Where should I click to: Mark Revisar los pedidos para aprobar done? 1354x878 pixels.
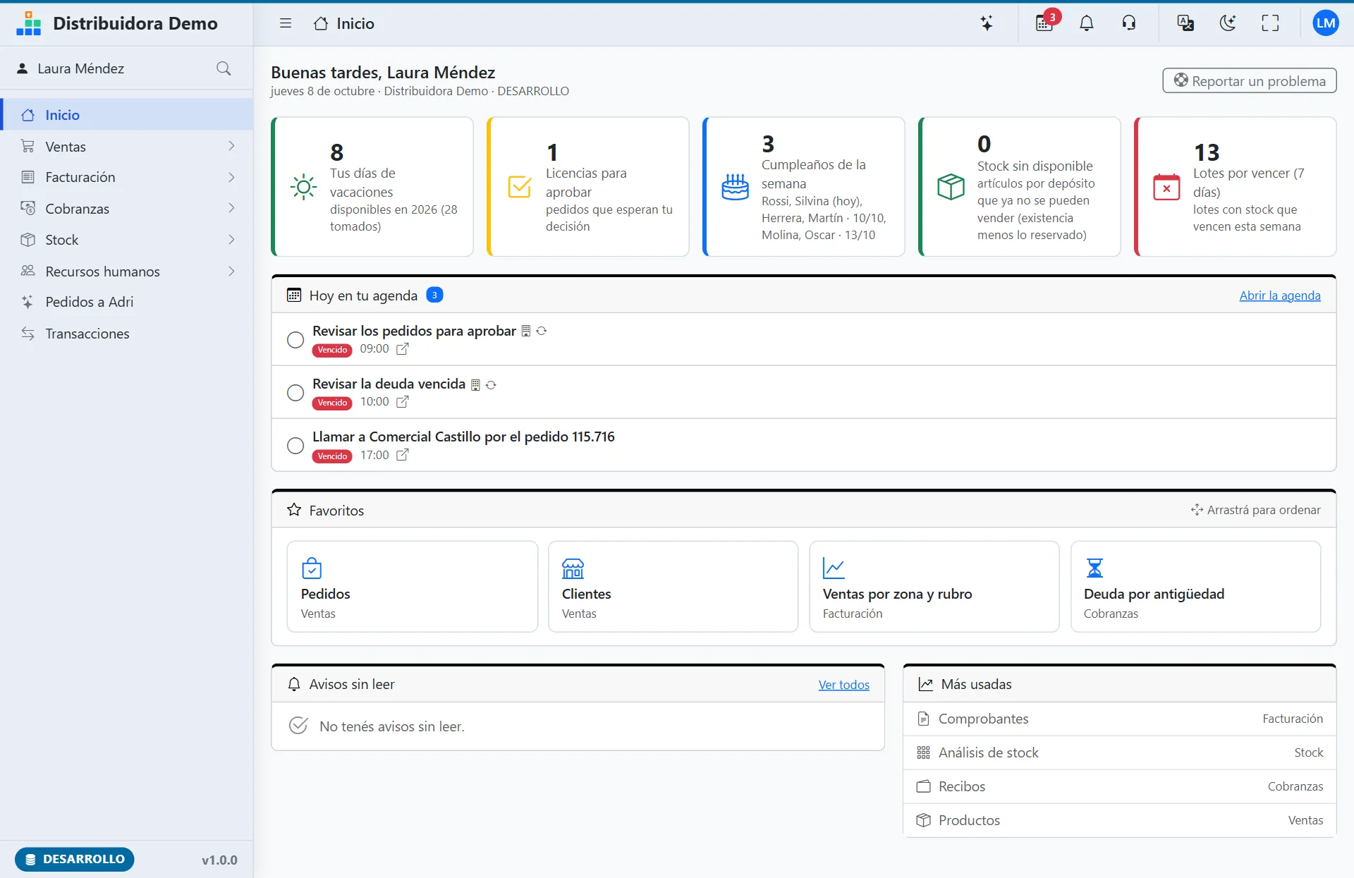tap(295, 340)
